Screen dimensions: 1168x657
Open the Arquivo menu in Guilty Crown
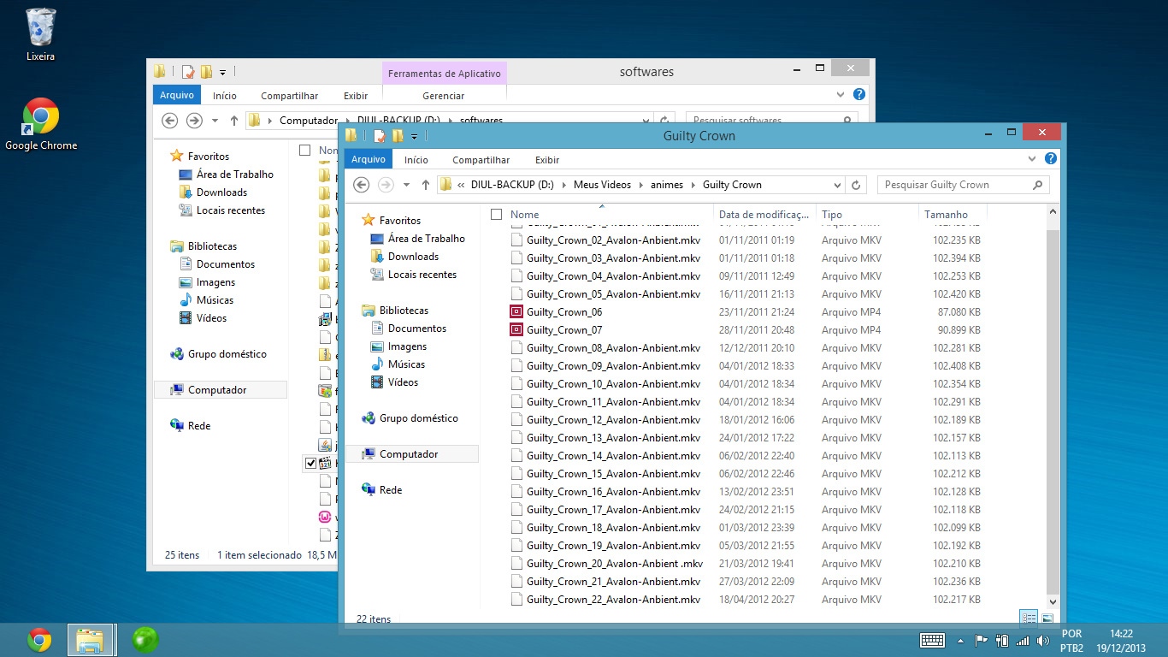369,159
